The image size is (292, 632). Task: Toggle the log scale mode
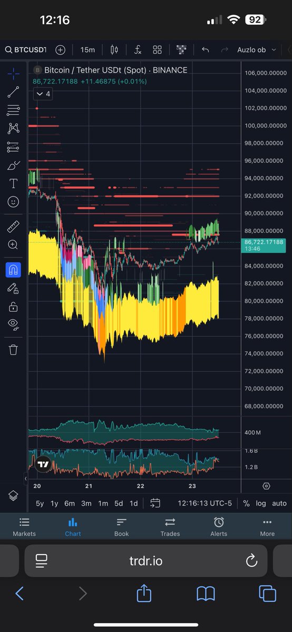[261, 503]
